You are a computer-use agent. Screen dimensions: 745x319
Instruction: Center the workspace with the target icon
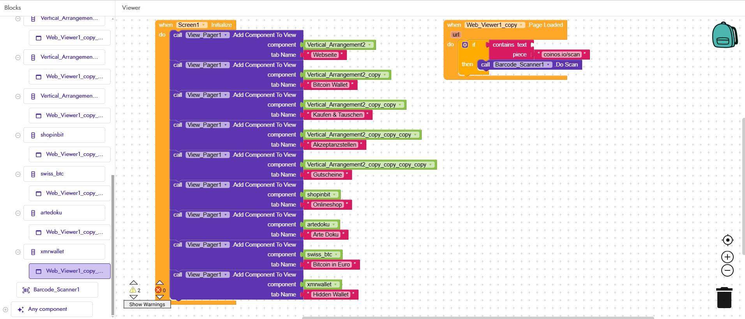coord(727,240)
